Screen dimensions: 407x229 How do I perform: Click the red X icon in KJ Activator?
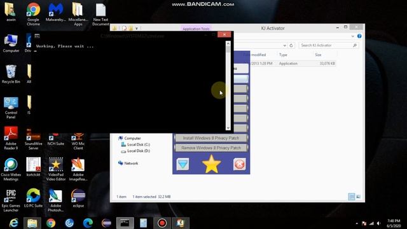click(239, 164)
